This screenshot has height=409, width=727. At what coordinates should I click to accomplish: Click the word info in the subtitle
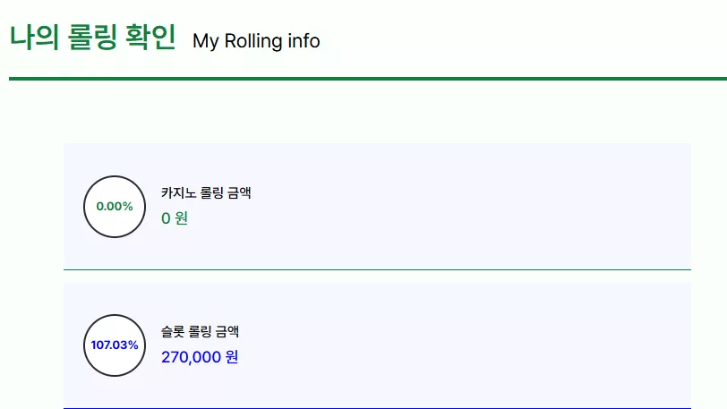coord(304,41)
